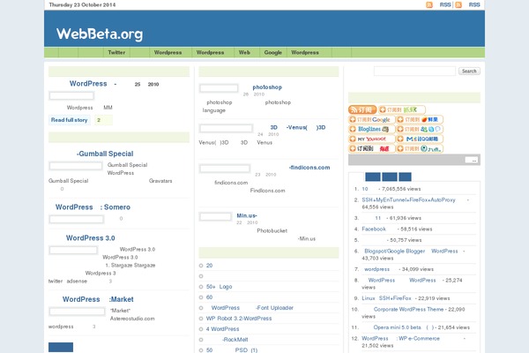Click the date text Thursday 23 October 2014
Viewport: 529px width, 353px height.
(x=82, y=4)
